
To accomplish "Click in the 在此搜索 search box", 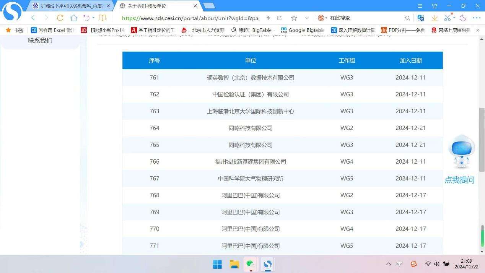I will tap(363, 18).
